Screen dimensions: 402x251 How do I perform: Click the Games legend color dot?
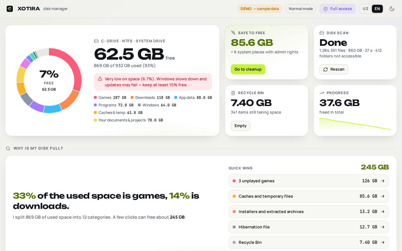coord(95,98)
